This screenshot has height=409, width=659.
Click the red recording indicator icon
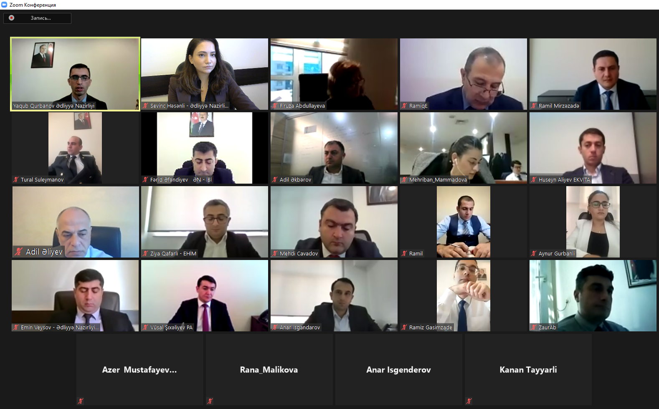(x=12, y=18)
